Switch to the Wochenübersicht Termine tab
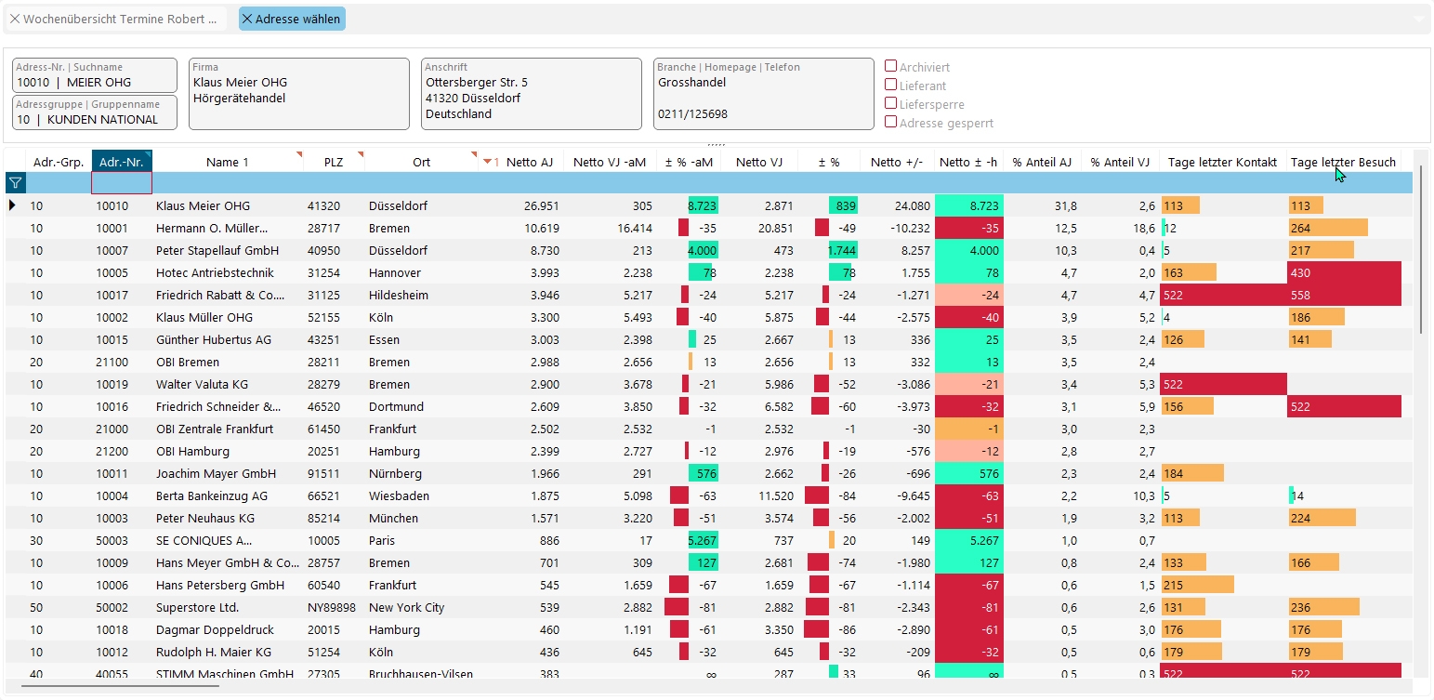Image resolution: width=1434 pixels, height=700 pixels. pyautogui.click(x=121, y=19)
